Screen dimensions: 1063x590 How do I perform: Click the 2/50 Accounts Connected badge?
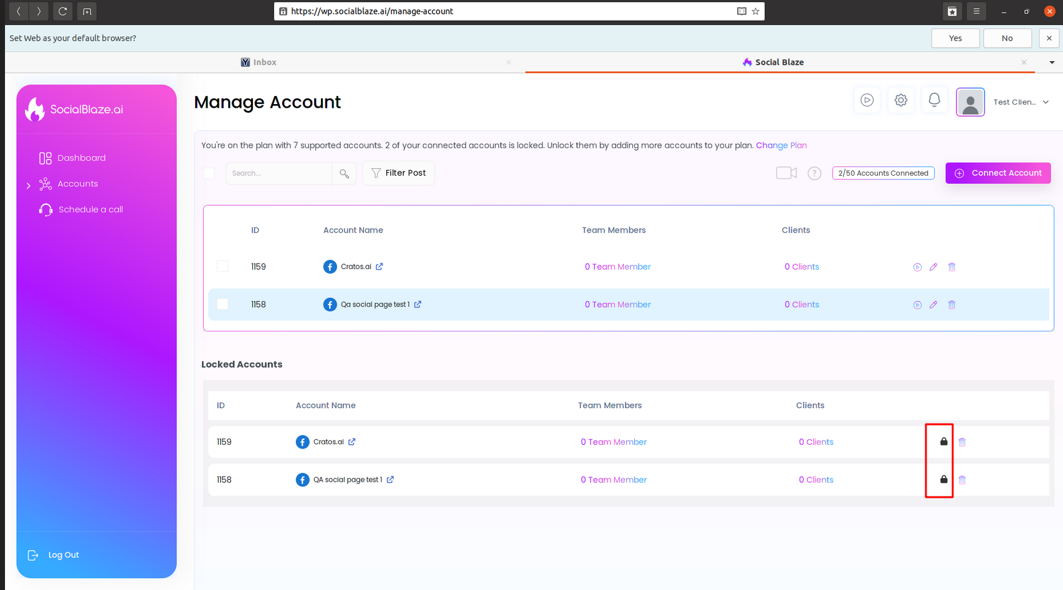(883, 173)
